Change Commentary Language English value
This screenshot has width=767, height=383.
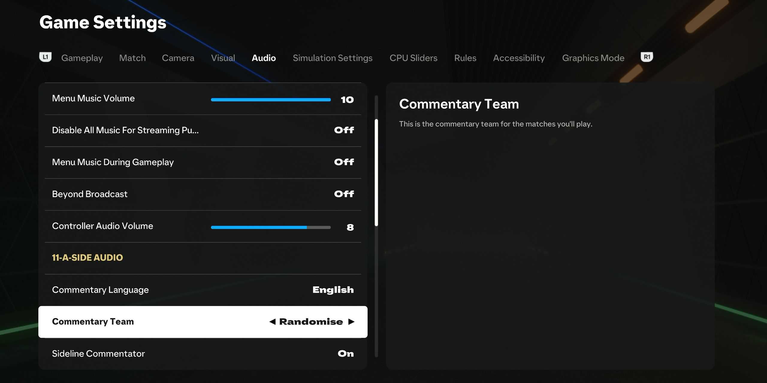pos(333,290)
